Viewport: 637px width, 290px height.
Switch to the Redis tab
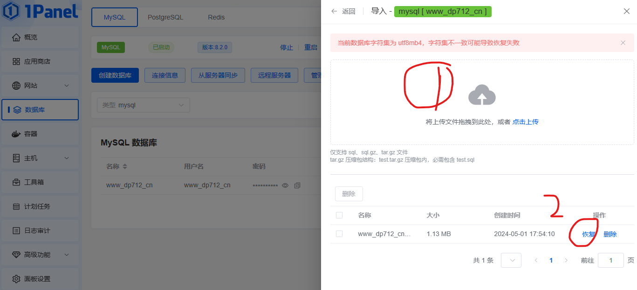pos(216,17)
